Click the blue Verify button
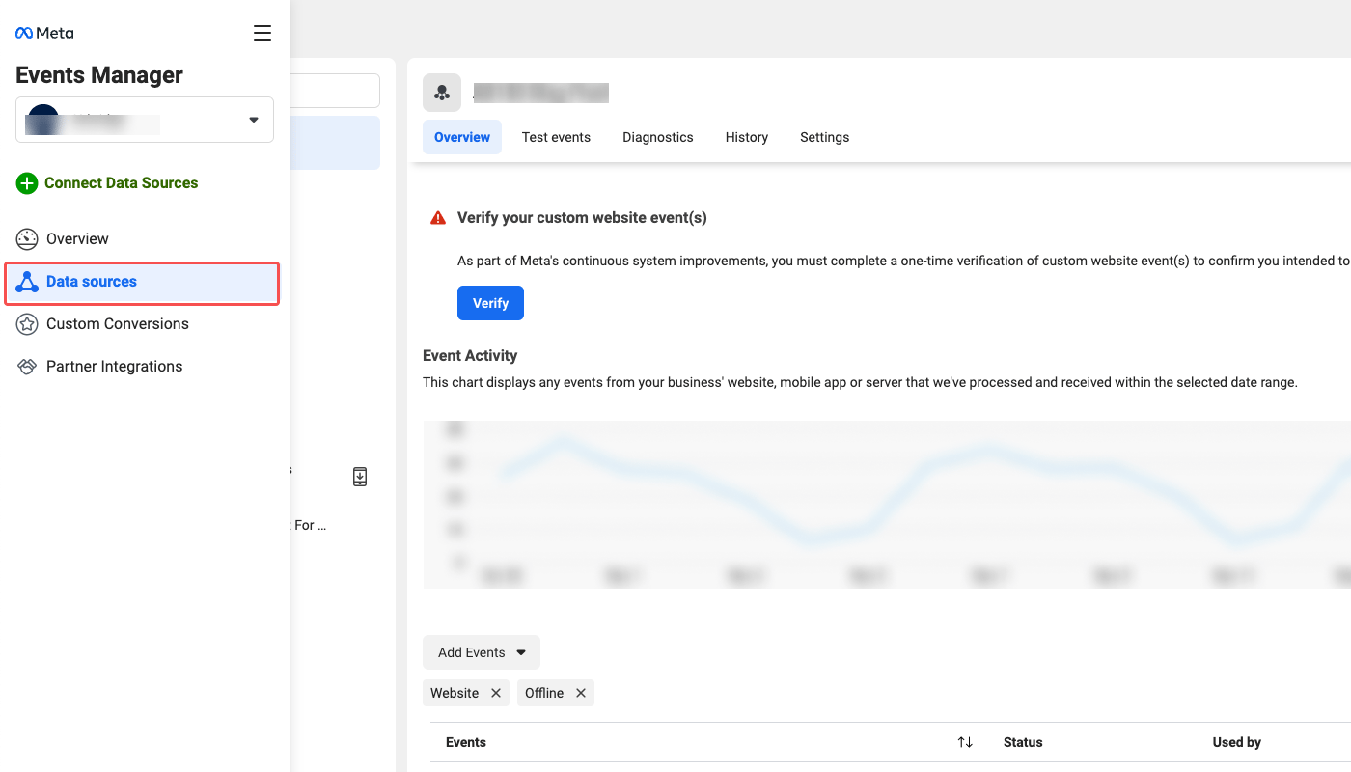Image resolution: width=1351 pixels, height=772 pixels. pyautogui.click(x=490, y=303)
